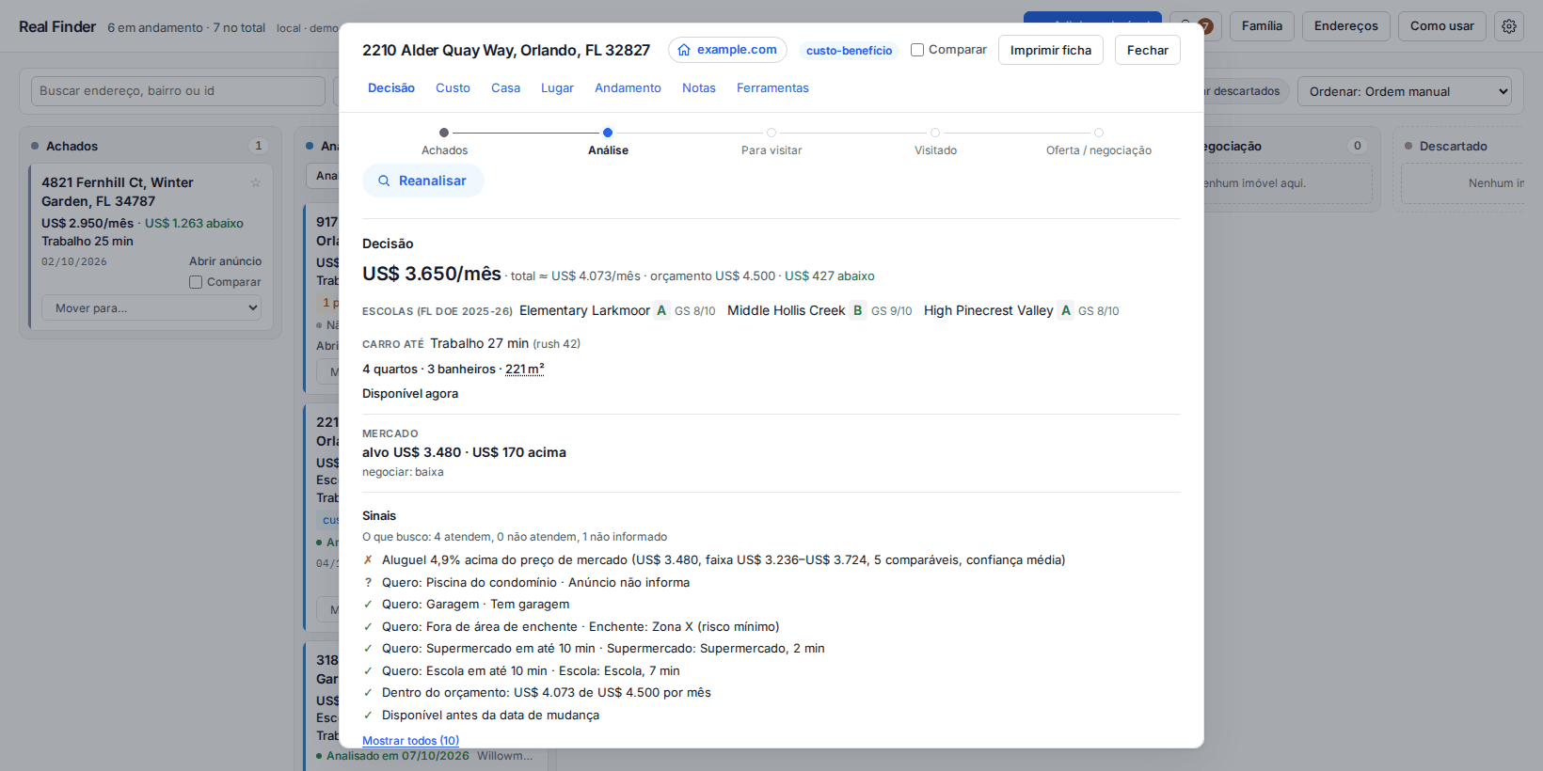
Task: Click the 4821 Fernhill Ct address title
Action: (x=118, y=192)
